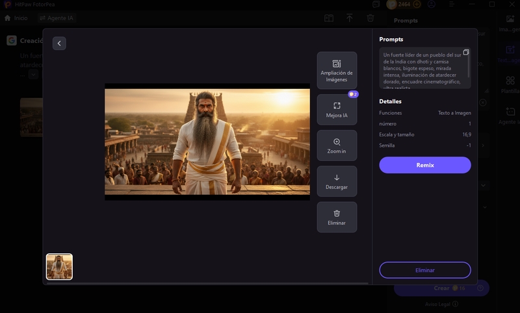Open user account profile icon
The width and height of the screenshot is (520, 313).
pos(432,5)
